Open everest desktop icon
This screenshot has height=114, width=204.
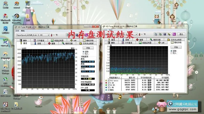pyautogui.click(x=17, y=5)
